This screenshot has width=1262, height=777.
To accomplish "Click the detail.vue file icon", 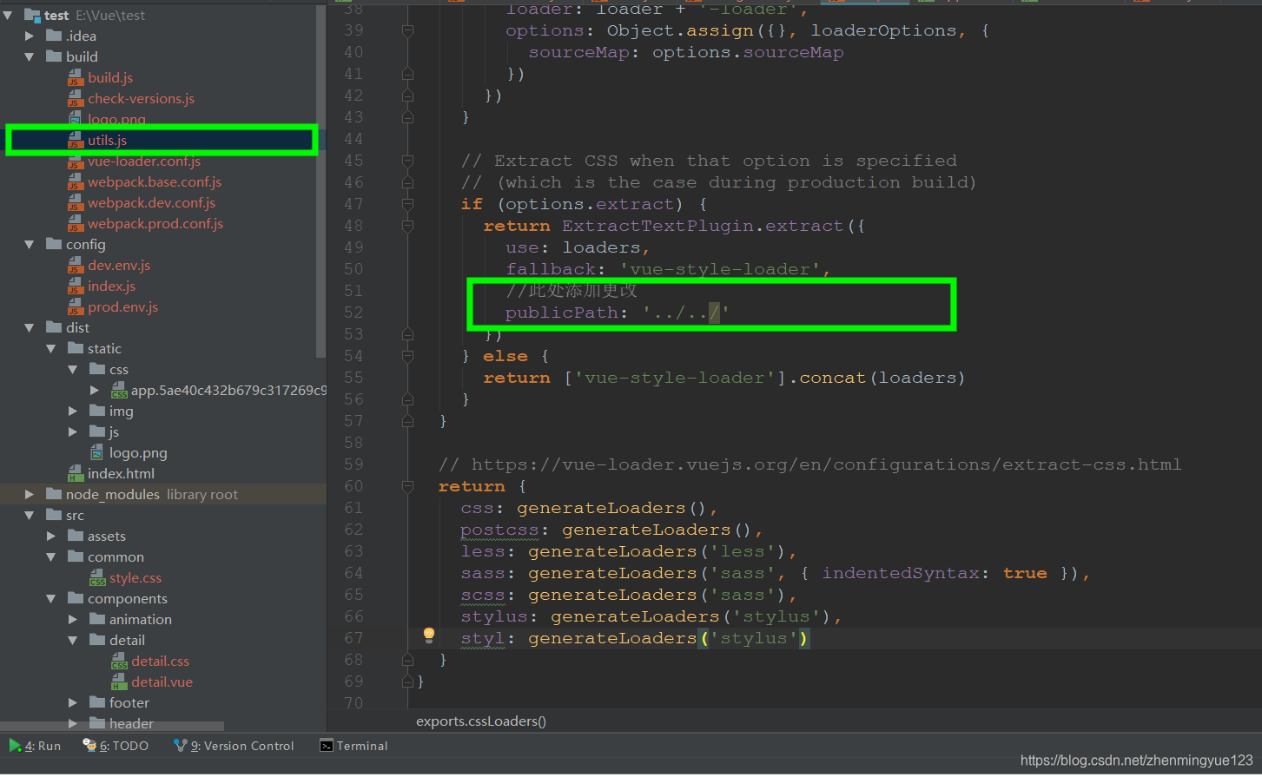I will [119, 682].
